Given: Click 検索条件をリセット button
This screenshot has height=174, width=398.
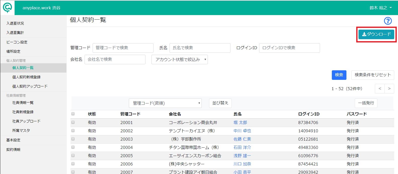Looking at the screenshot, I should pos(373,75).
